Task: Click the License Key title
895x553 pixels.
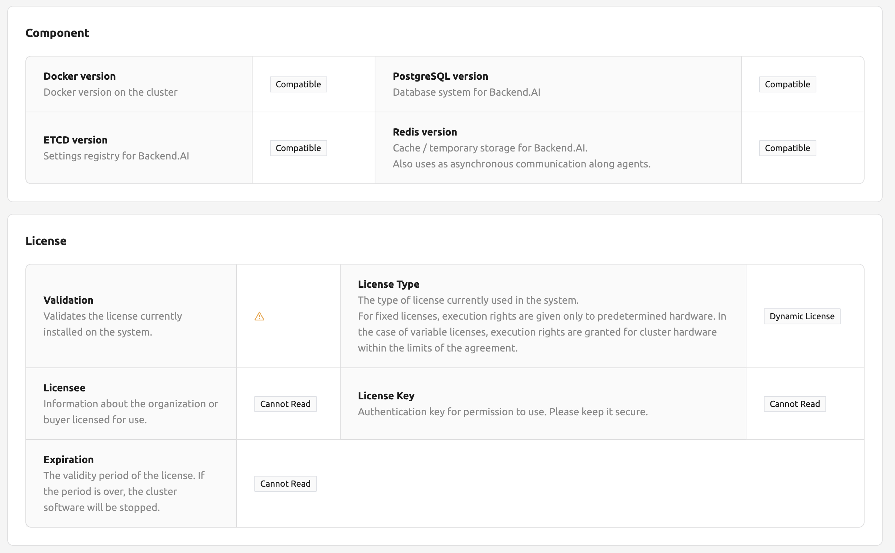Action: (x=386, y=396)
